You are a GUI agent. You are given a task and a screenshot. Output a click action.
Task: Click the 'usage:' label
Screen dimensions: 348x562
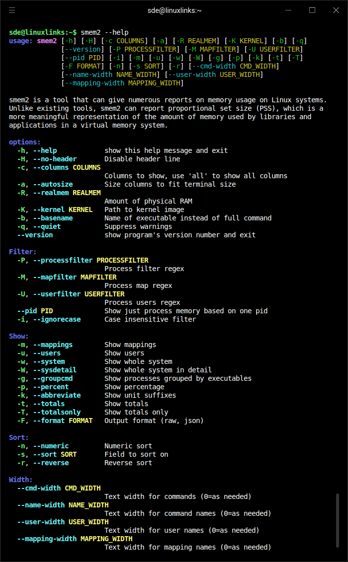coord(21,41)
